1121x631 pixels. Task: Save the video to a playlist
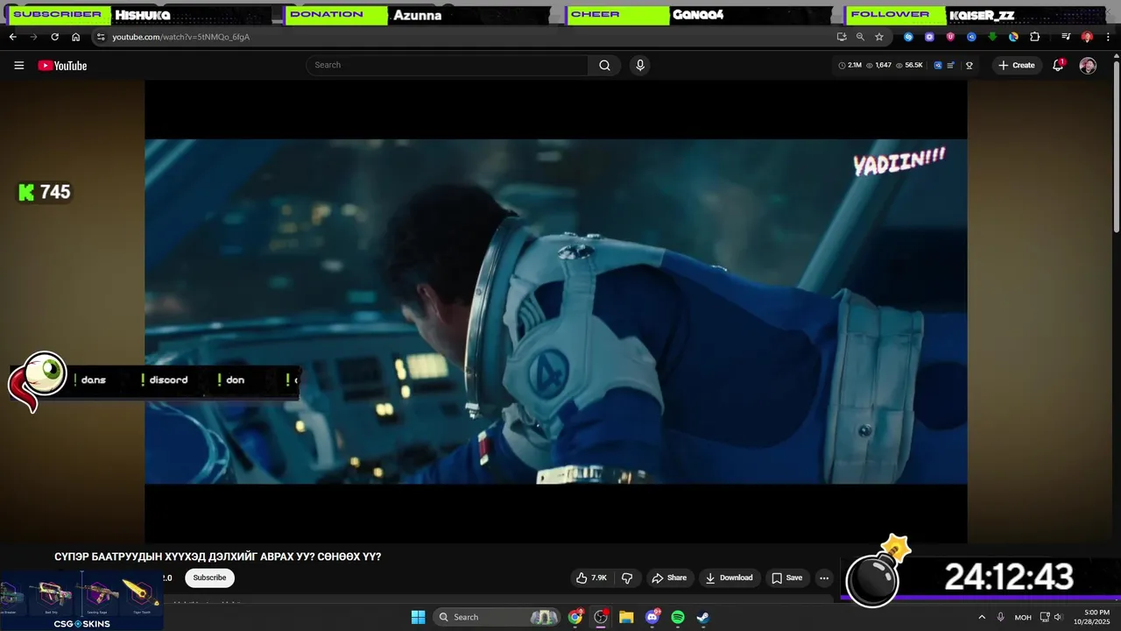786,578
